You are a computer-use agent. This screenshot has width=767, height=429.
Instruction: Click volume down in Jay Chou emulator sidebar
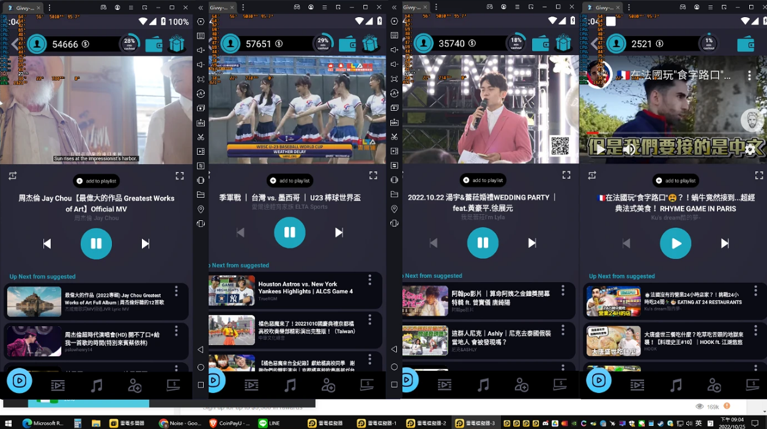coord(201,65)
